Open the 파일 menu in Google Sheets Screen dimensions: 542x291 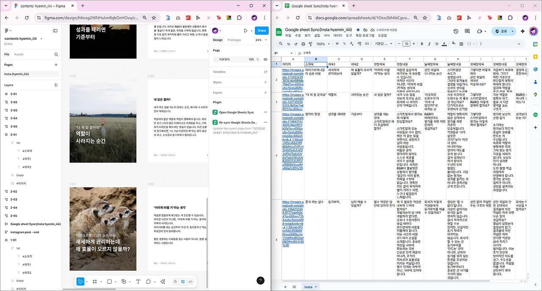coord(288,36)
